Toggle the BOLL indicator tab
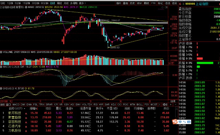220x135 pixels. (140, 104)
